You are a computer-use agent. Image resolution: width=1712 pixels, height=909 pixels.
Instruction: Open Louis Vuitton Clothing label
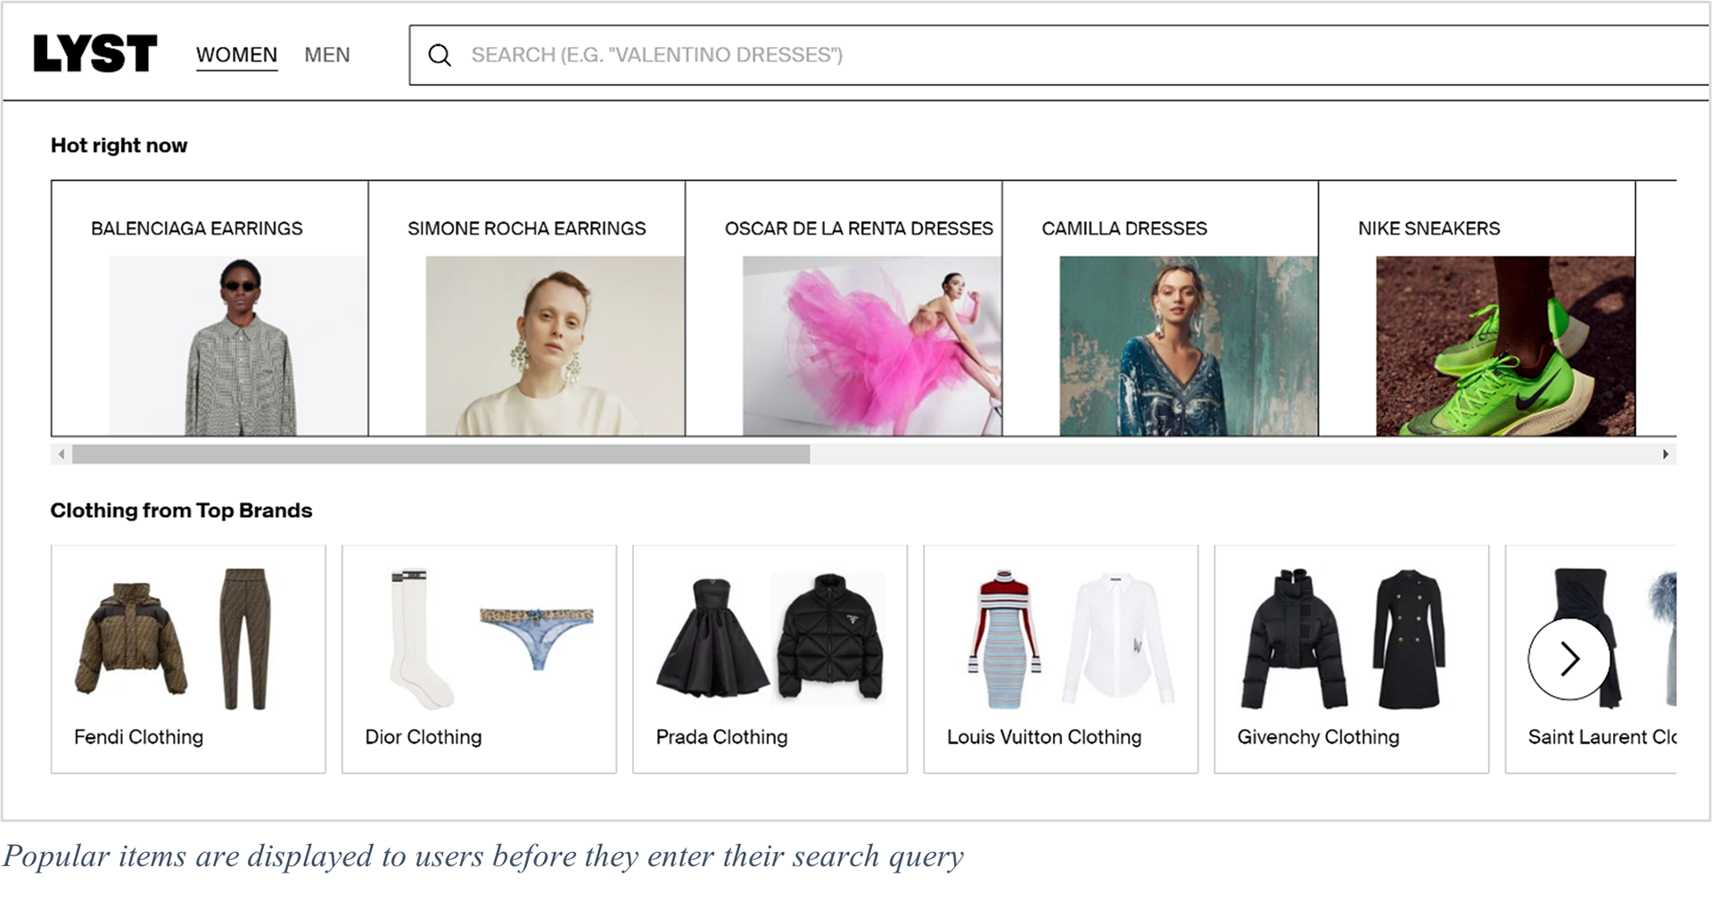[x=1044, y=737]
